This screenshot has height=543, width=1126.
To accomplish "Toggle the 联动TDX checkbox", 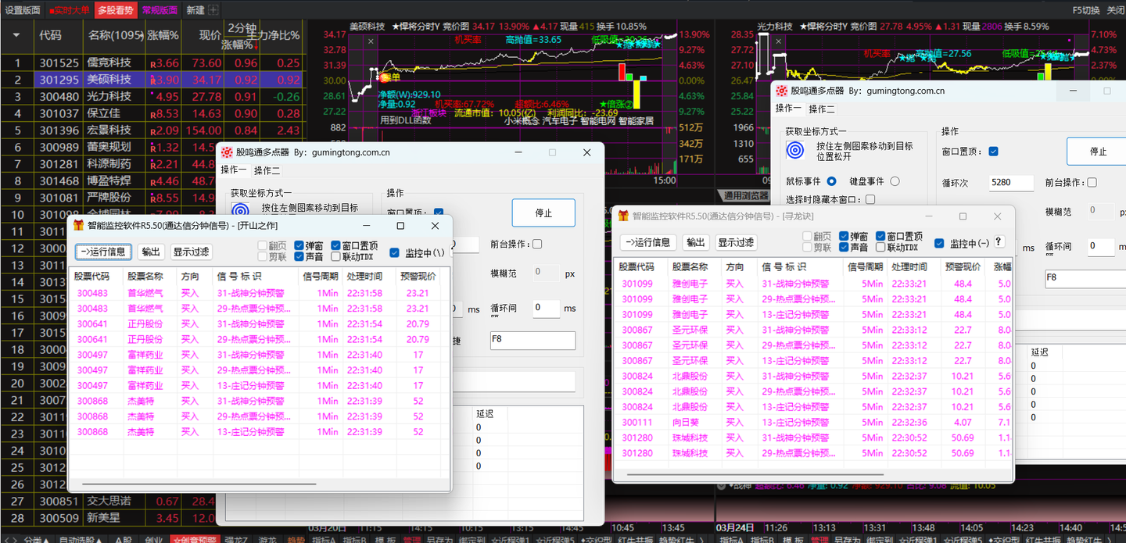I will click(x=335, y=255).
